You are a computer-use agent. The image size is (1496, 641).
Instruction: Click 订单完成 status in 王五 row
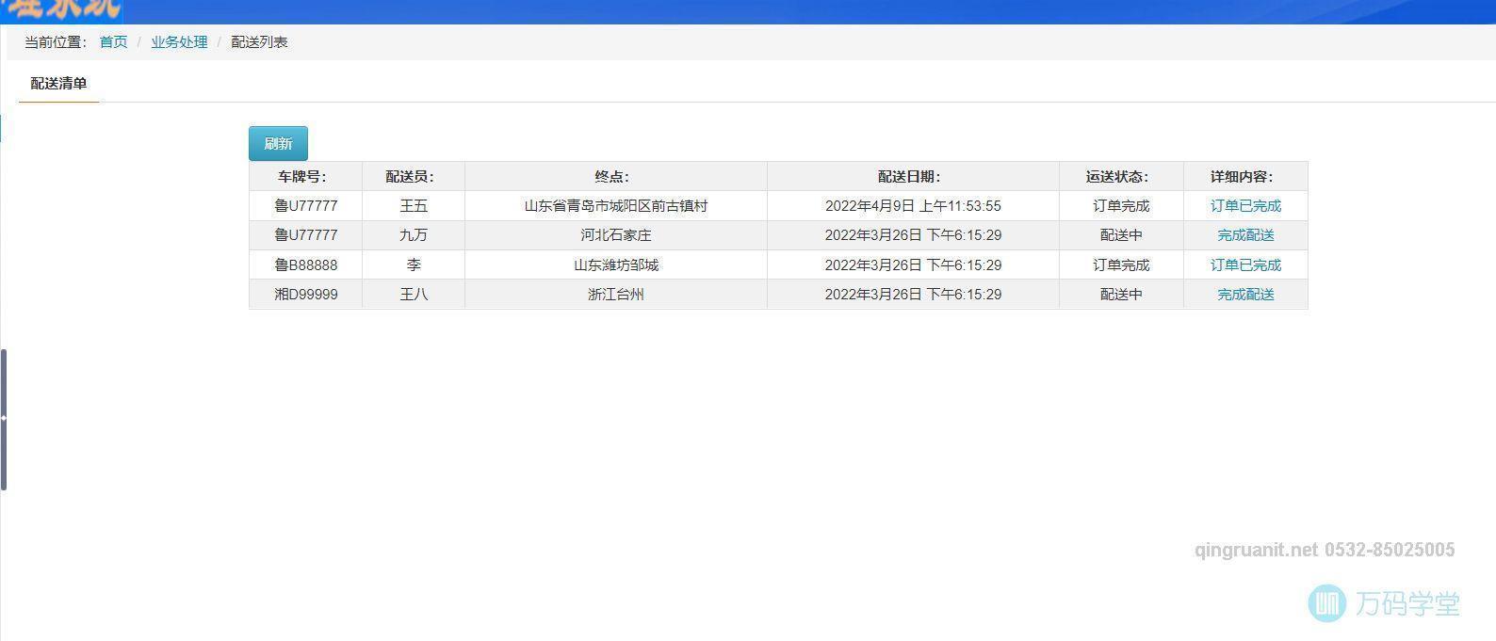coord(1121,206)
